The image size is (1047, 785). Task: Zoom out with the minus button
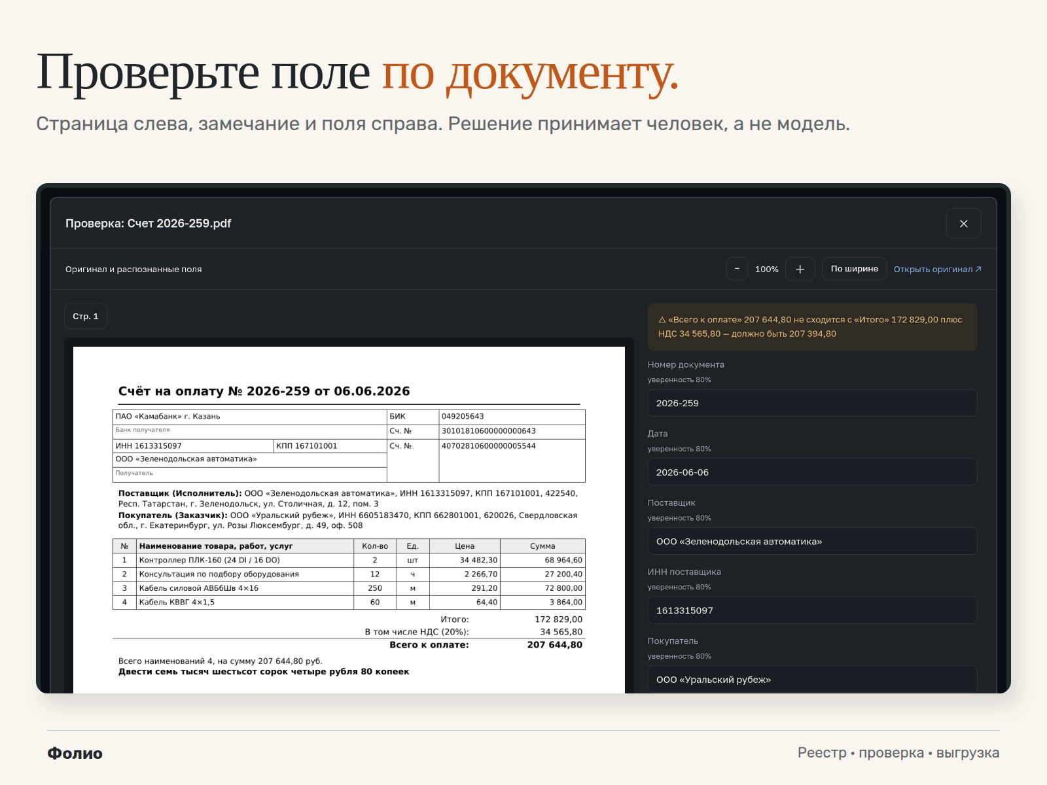point(737,269)
